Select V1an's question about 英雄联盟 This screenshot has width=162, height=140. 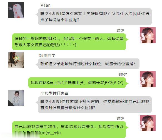(x=95, y=17)
